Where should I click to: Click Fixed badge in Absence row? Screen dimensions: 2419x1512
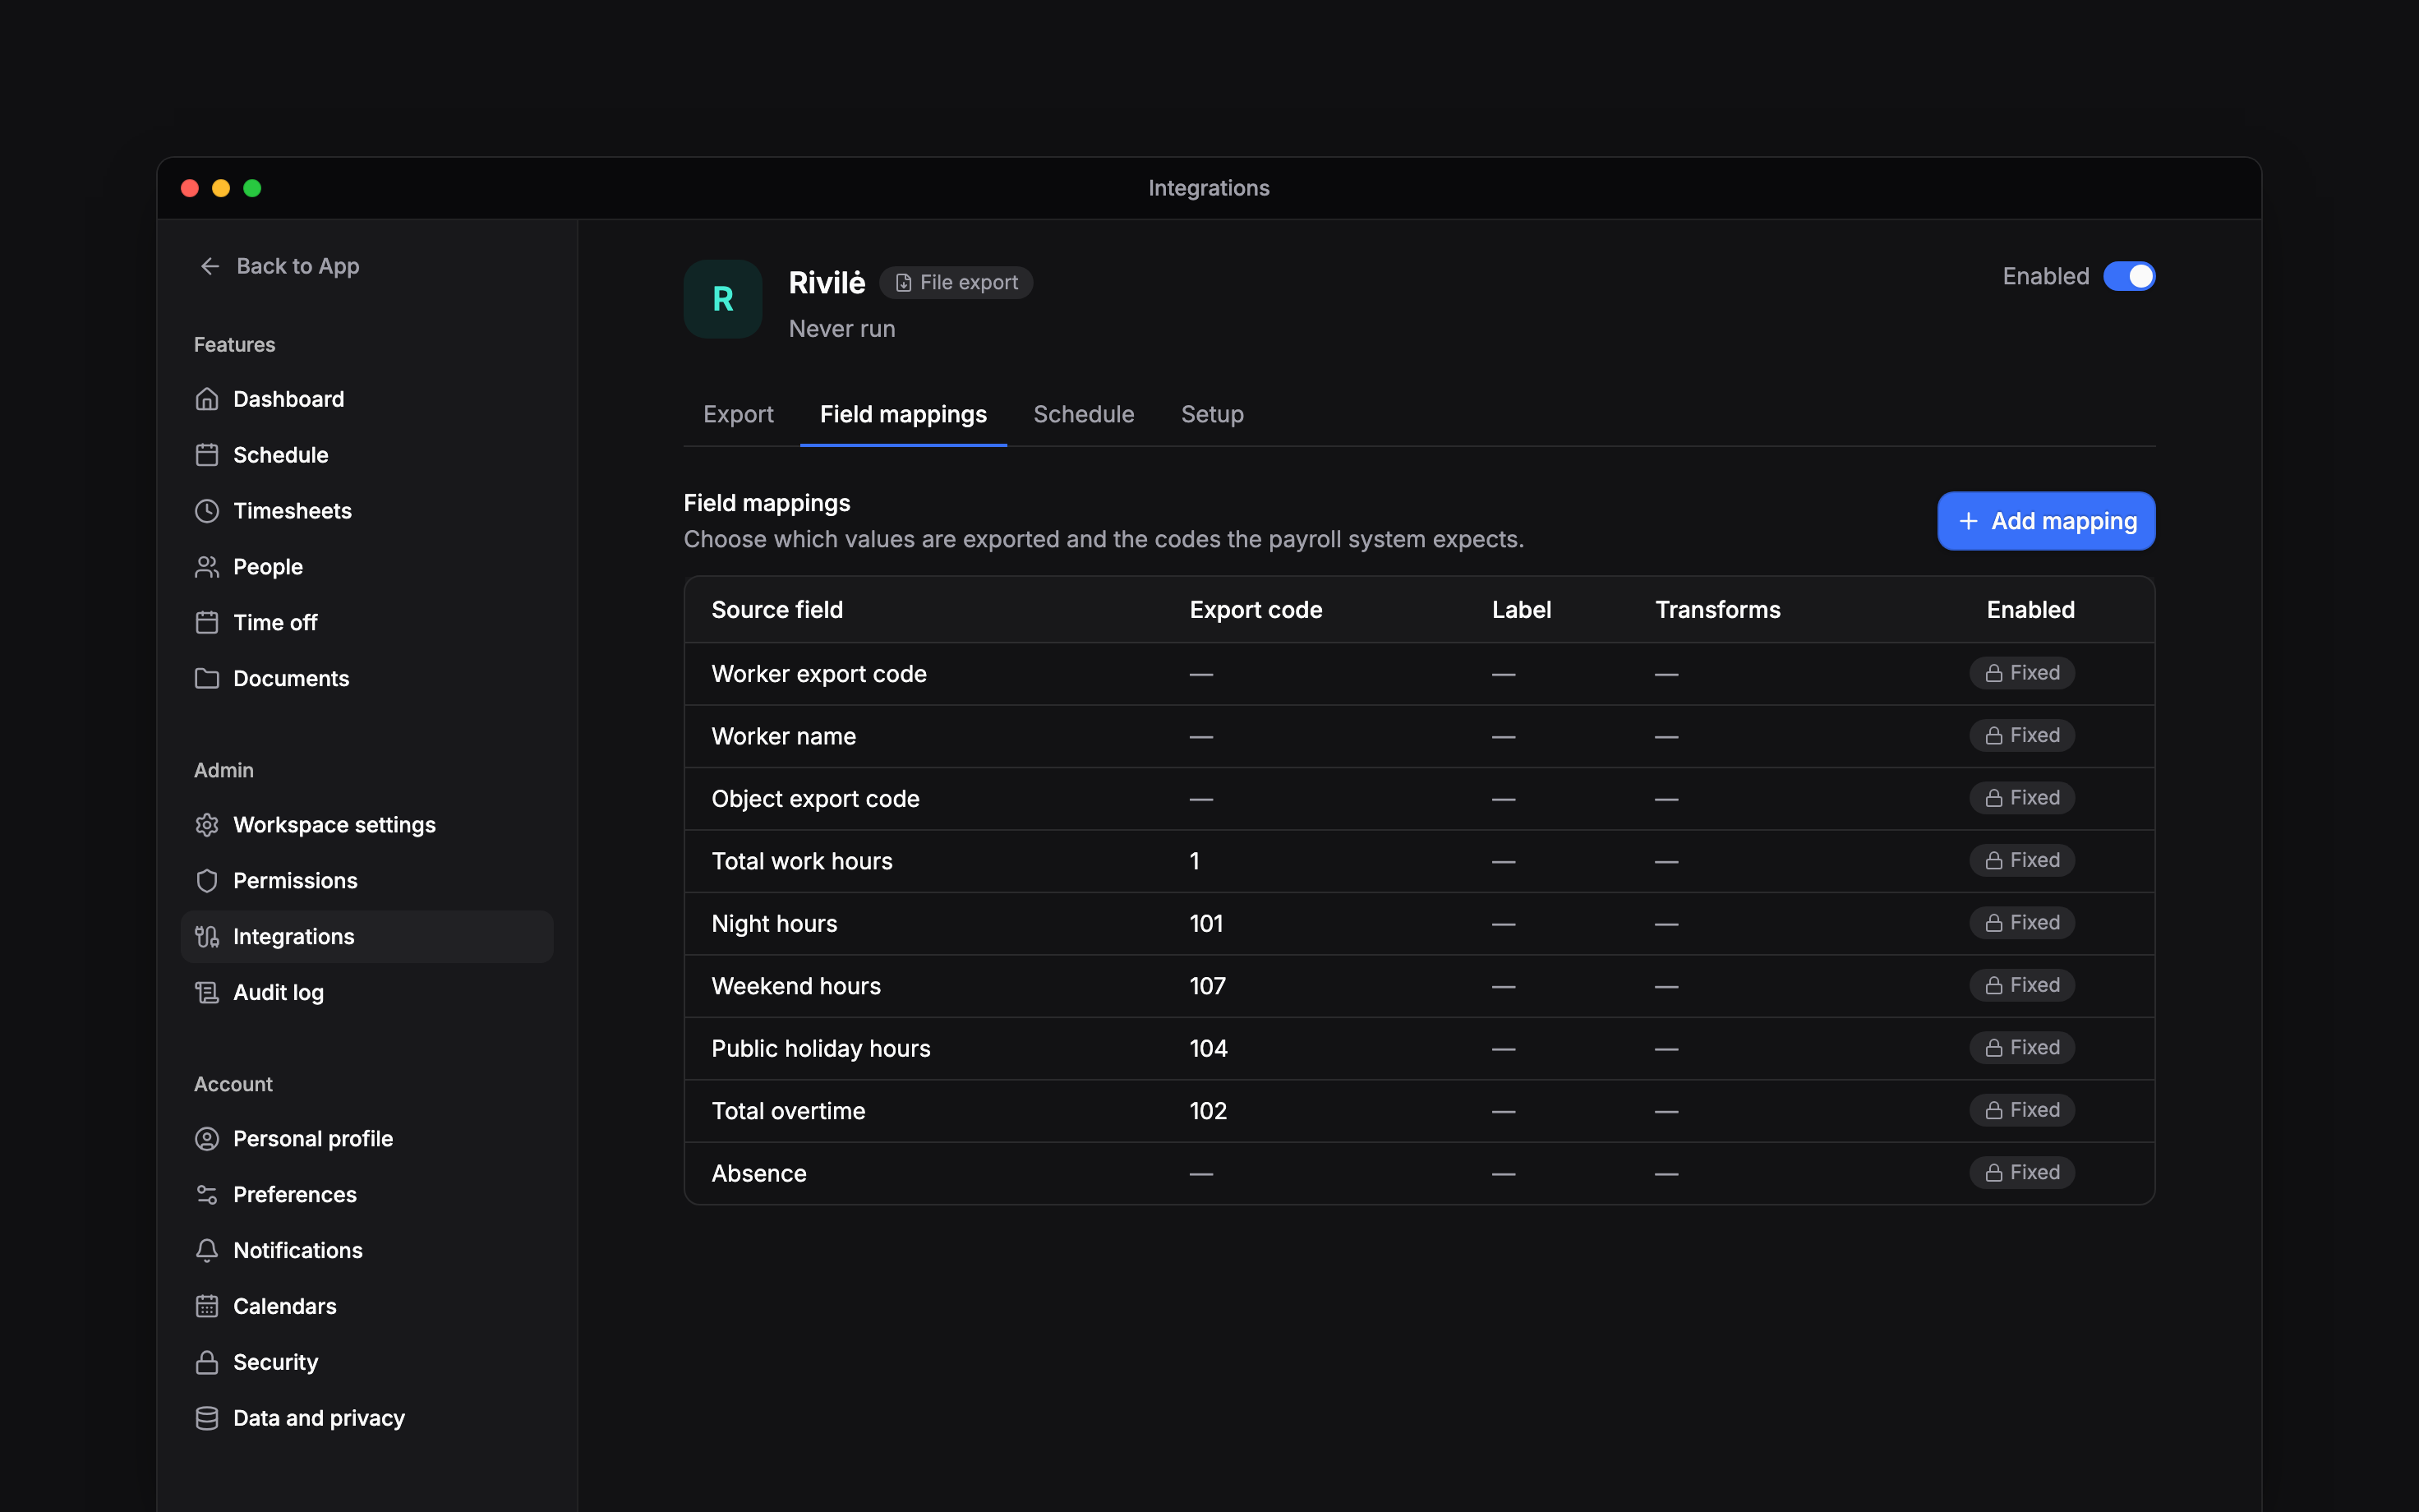point(2022,1172)
